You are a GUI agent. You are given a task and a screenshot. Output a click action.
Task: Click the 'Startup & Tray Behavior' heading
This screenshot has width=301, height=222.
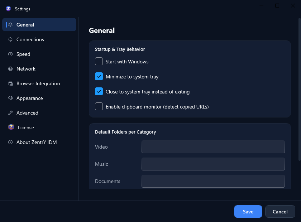120,49
